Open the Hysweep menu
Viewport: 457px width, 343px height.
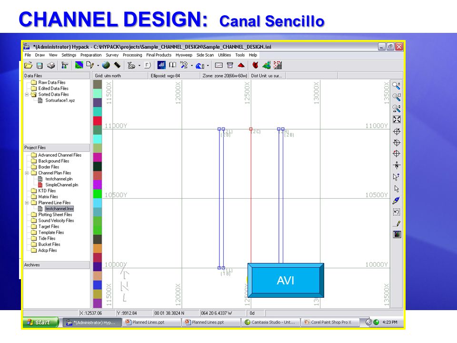184,55
